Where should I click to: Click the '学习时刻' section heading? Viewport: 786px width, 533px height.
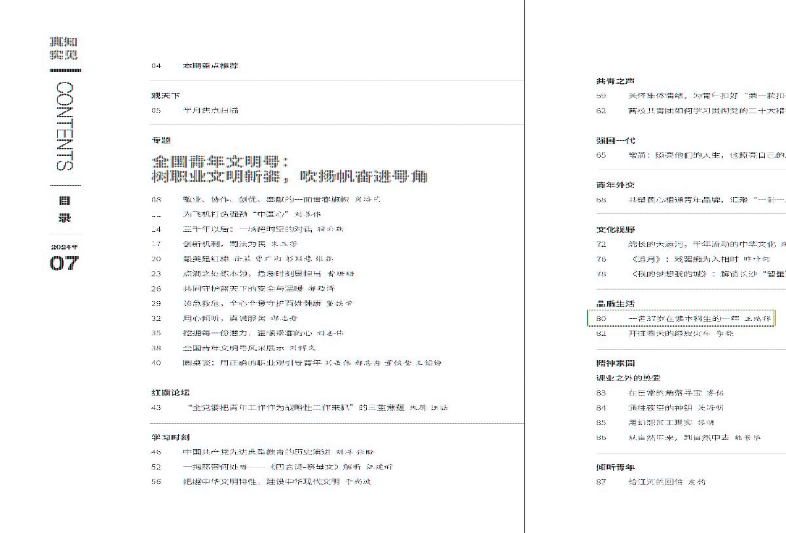tap(170, 437)
